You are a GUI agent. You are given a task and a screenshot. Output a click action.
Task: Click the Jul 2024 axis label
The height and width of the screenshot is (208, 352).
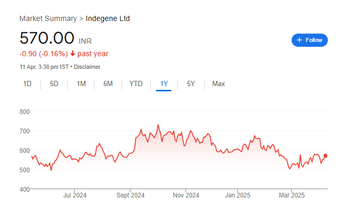pos(75,195)
